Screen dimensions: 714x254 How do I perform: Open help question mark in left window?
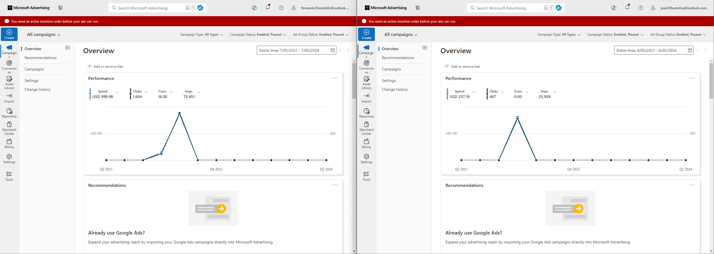point(281,8)
